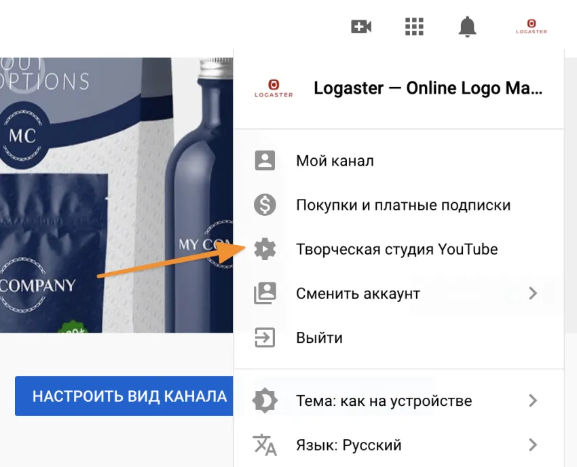Screen dimensions: 577x467
Task: Expand the Язык: Русский chevron
Action: pos(533,445)
